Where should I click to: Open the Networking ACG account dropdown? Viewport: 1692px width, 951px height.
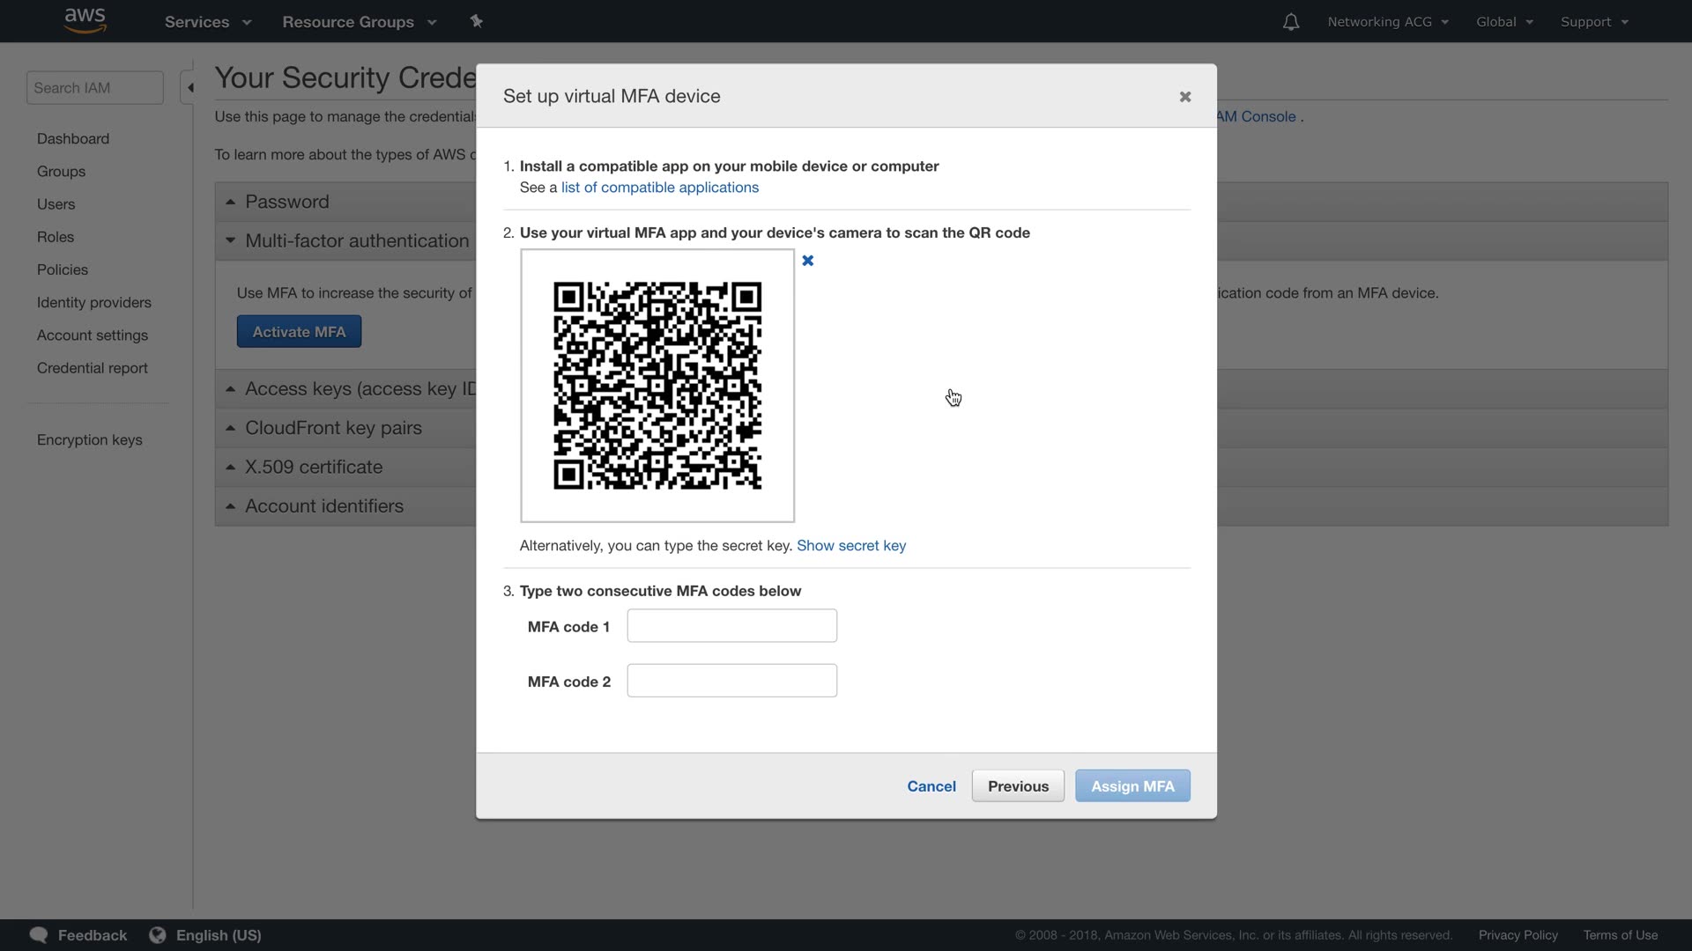pos(1387,22)
